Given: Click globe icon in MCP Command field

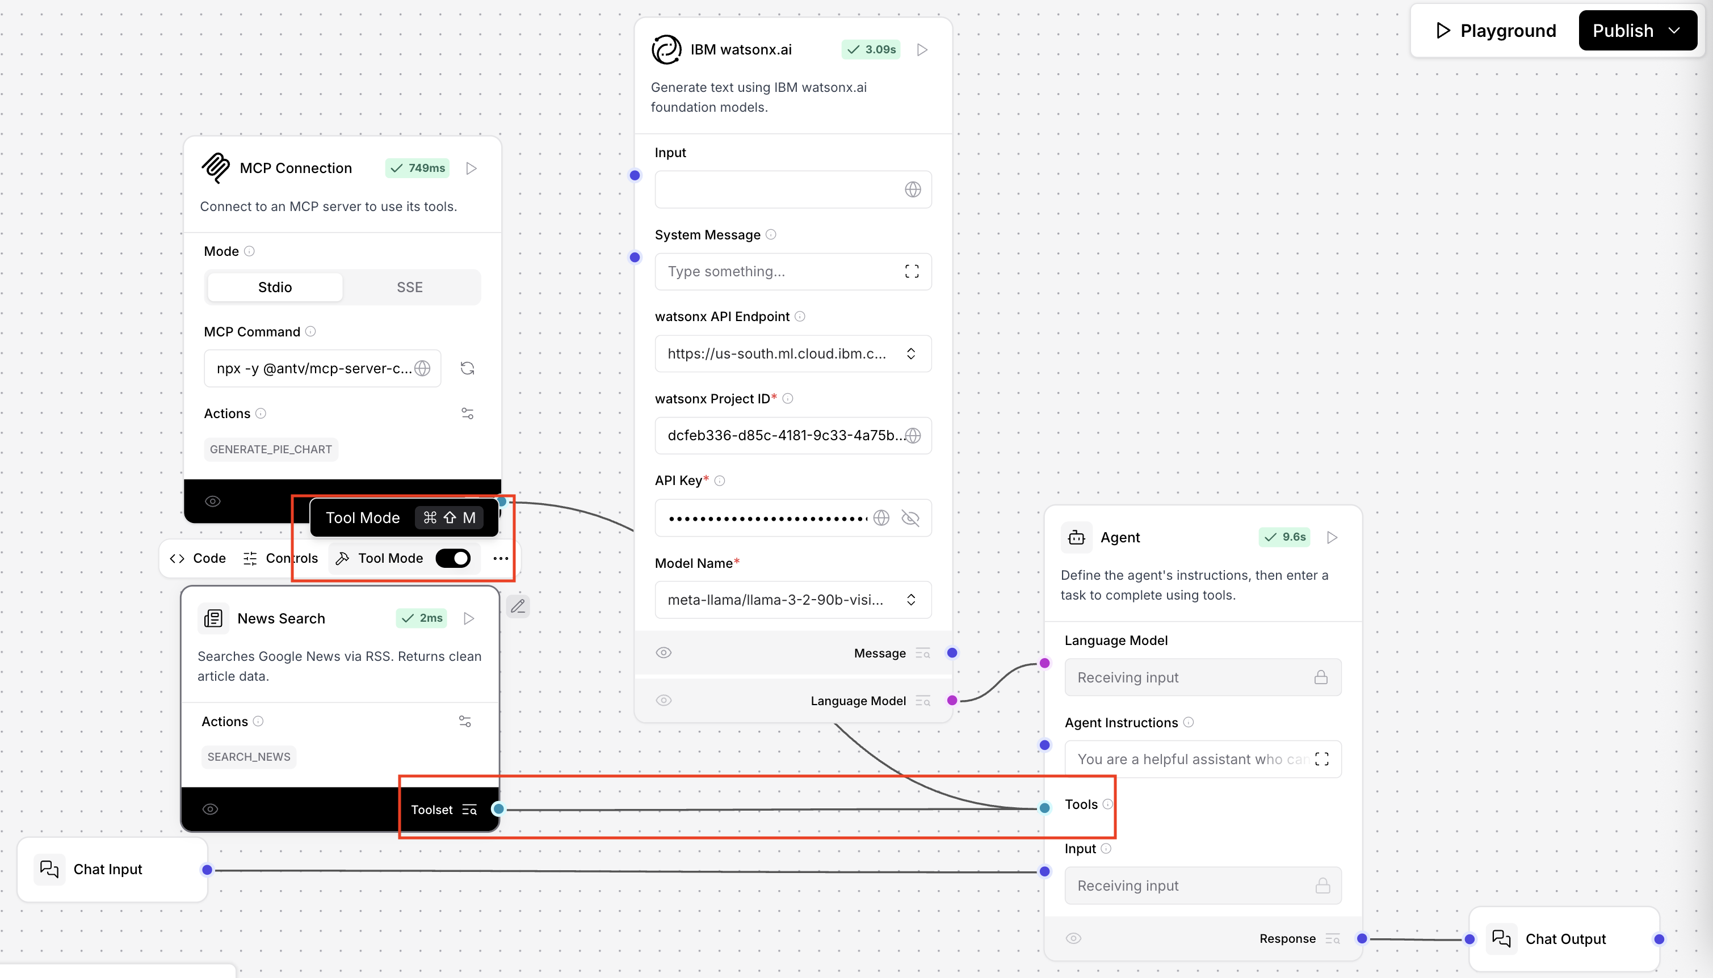Looking at the screenshot, I should (x=422, y=368).
